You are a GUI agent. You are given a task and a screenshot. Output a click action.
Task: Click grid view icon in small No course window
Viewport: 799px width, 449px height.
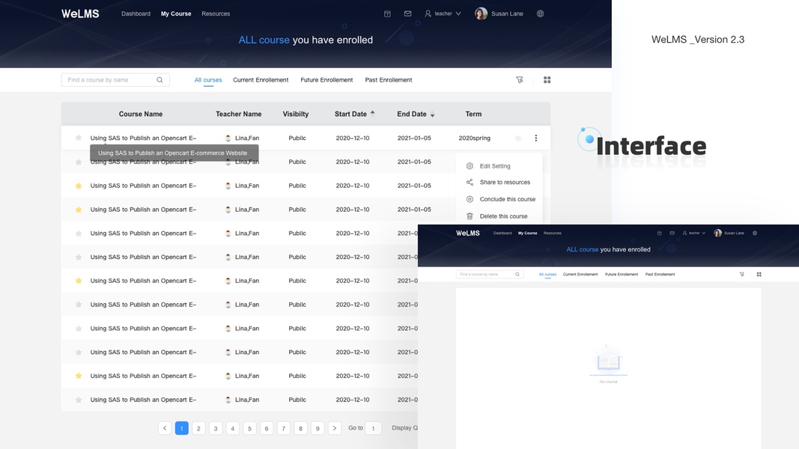(x=759, y=275)
